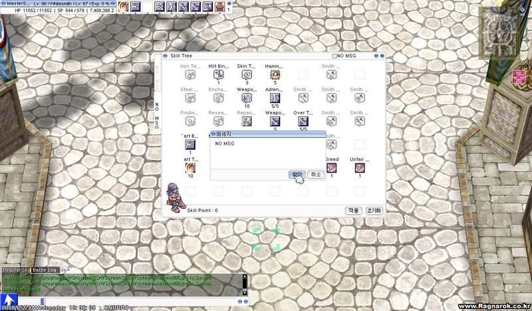Select the Research Oridecon skill icon
The image size is (532, 311).
pyautogui.click(x=218, y=121)
